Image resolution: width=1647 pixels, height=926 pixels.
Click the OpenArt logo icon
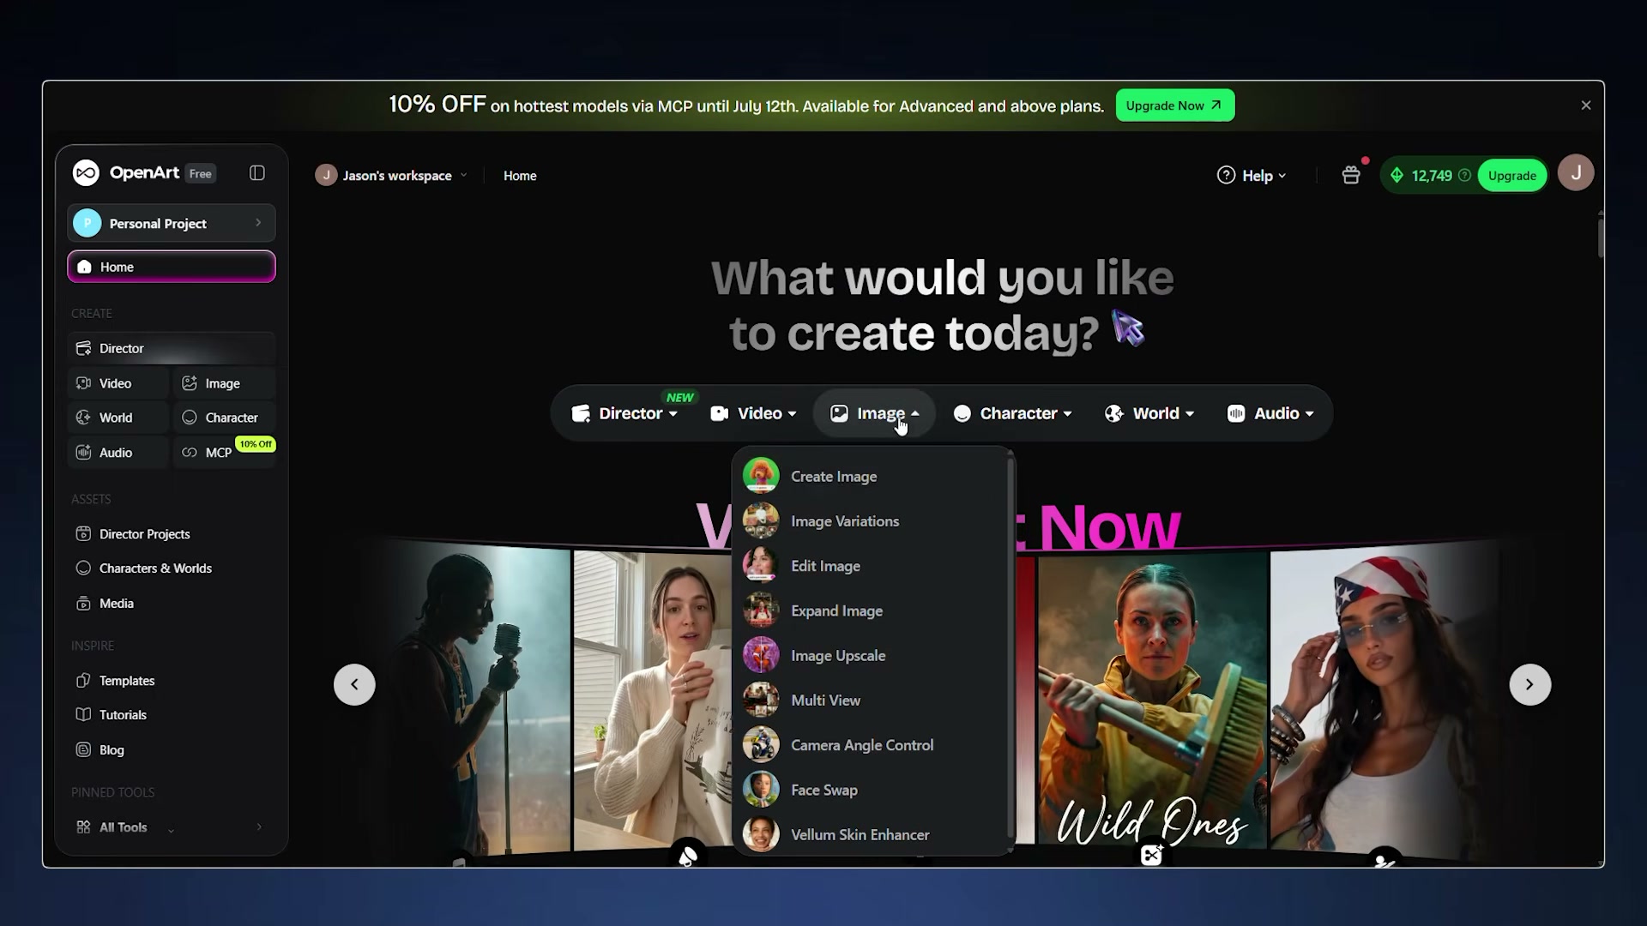(x=86, y=173)
